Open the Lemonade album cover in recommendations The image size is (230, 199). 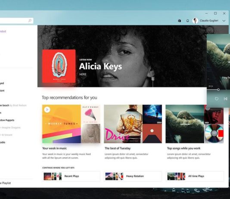(185, 124)
